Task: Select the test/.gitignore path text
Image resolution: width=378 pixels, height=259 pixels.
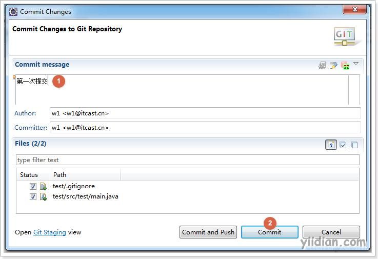Action: pos(73,186)
